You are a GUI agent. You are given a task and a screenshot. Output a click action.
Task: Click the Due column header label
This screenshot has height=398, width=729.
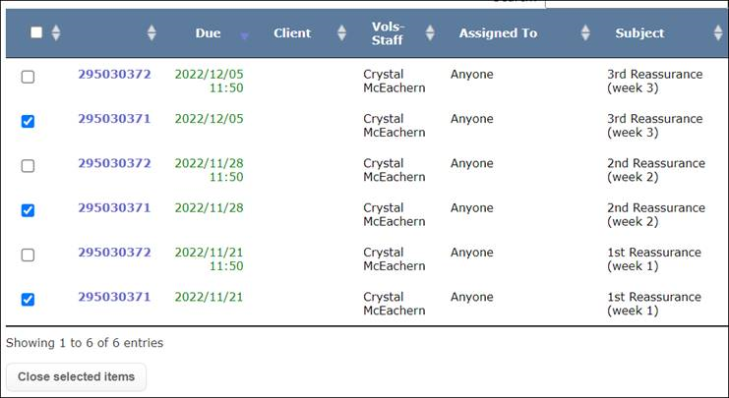208,33
